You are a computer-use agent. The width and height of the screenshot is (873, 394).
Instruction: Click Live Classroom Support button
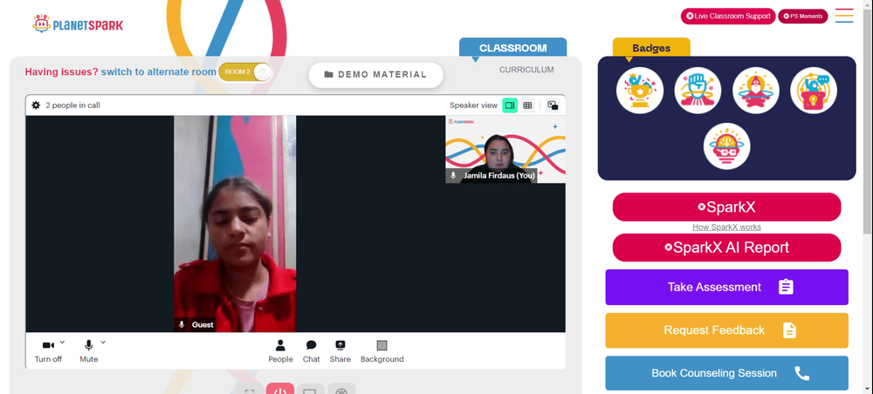(728, 16)
